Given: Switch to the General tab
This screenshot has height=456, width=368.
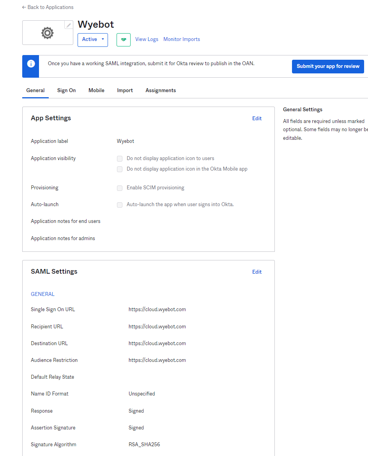Looking at the screenshot, I should (x=35, y=91).
